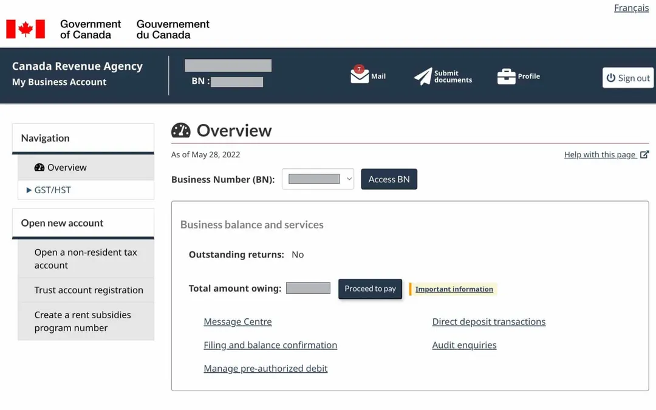Expand the GST/HST navigation item

pyautogui.click(x=86, y=190)
